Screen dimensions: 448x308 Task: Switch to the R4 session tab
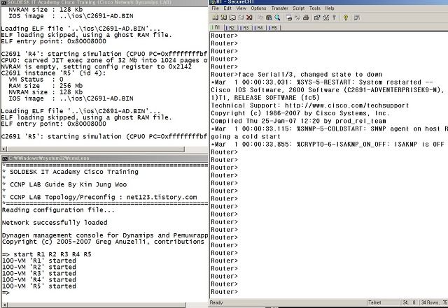[x=259, y=28]
